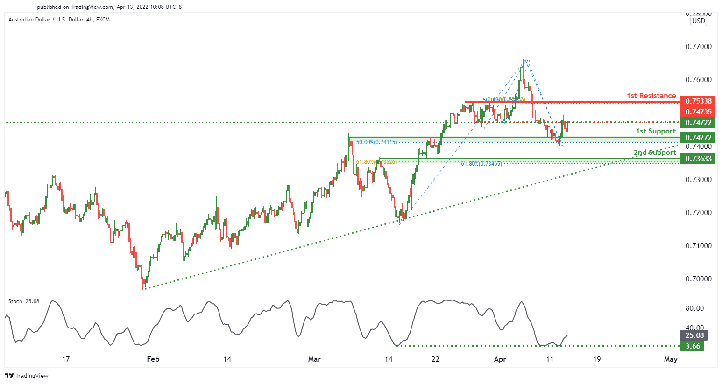Click the Mar date on the time axis
This screenshot has height=384, width=722.
(x=314, y=359)
